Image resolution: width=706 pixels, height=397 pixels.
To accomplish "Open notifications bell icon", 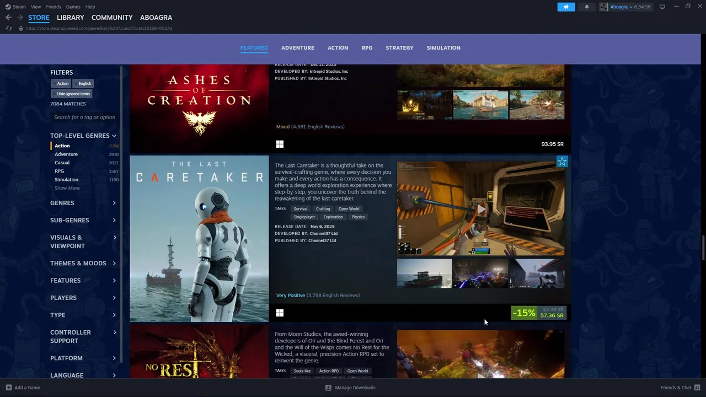I will [x=586, y=7].
